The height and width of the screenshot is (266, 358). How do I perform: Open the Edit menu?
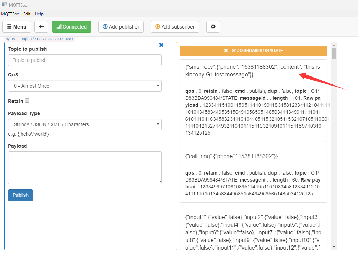(27, 14)
